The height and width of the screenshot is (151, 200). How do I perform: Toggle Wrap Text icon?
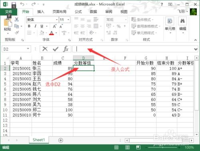tap(96, 20)
